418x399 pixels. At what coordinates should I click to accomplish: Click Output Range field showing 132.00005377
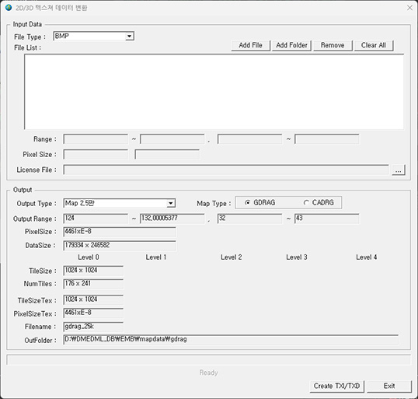click(x=172, y=219)
